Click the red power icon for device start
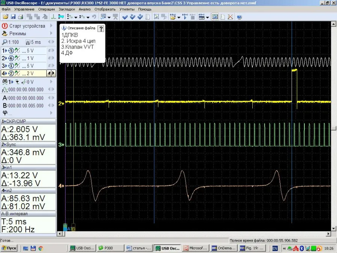This screenshot has height=253, width=337. pyautogui.click(x=5, y=26)
